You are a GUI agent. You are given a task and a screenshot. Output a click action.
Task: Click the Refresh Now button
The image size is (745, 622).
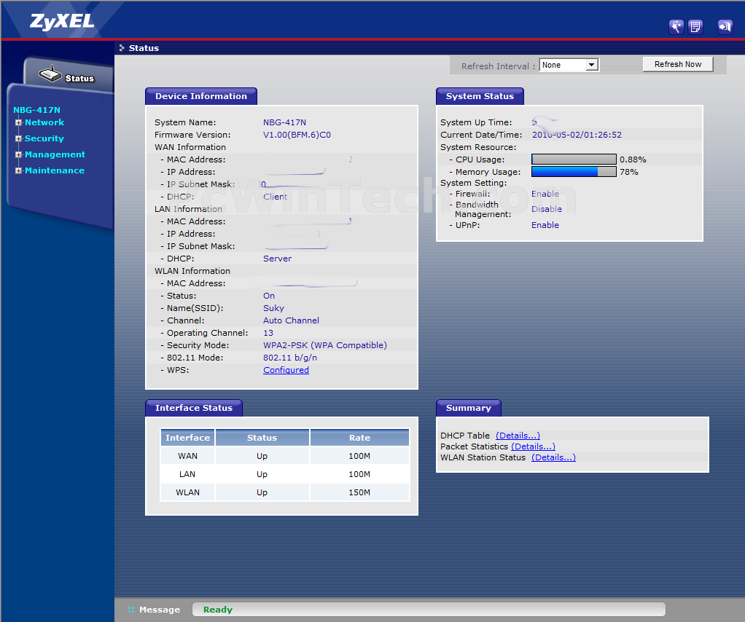[x=677, y=64]
